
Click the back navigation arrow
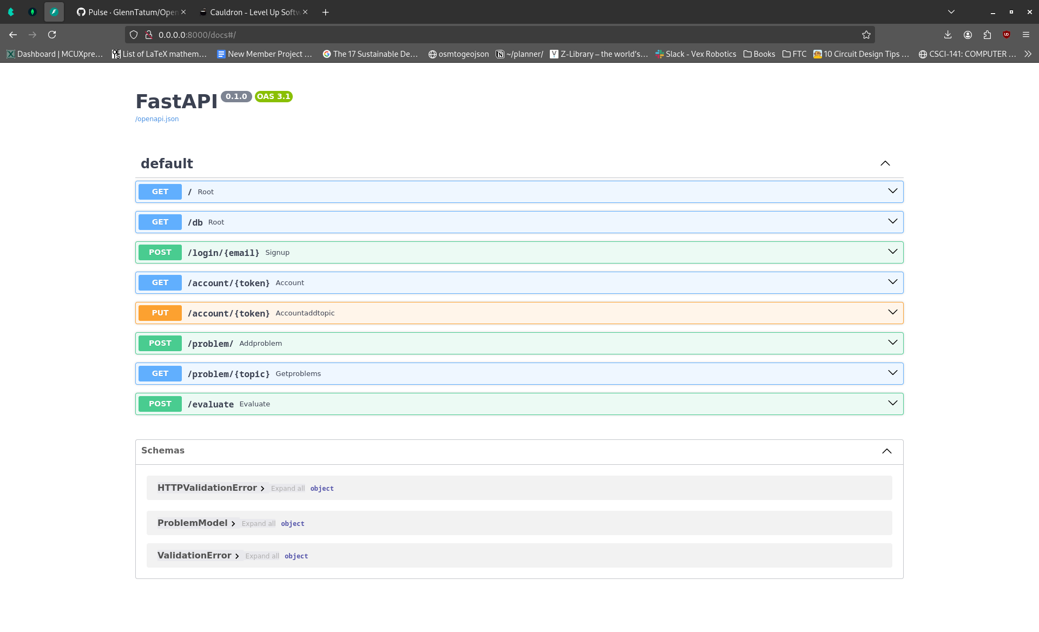click(13, 35)
